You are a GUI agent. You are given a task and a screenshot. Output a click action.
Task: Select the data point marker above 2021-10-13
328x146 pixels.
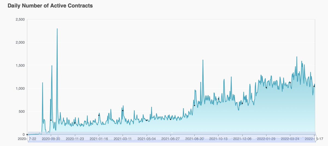point(218,99)
